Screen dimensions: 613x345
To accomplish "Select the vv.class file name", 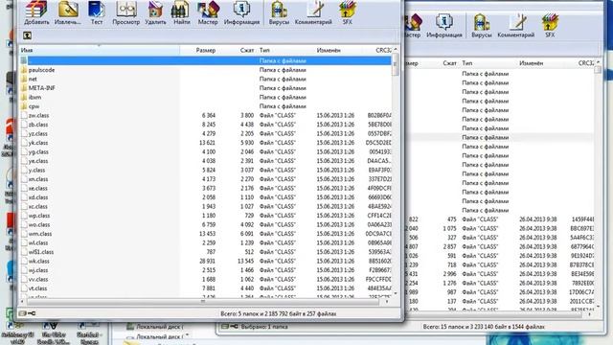I will pyautogui.click(x=38, y=279).
